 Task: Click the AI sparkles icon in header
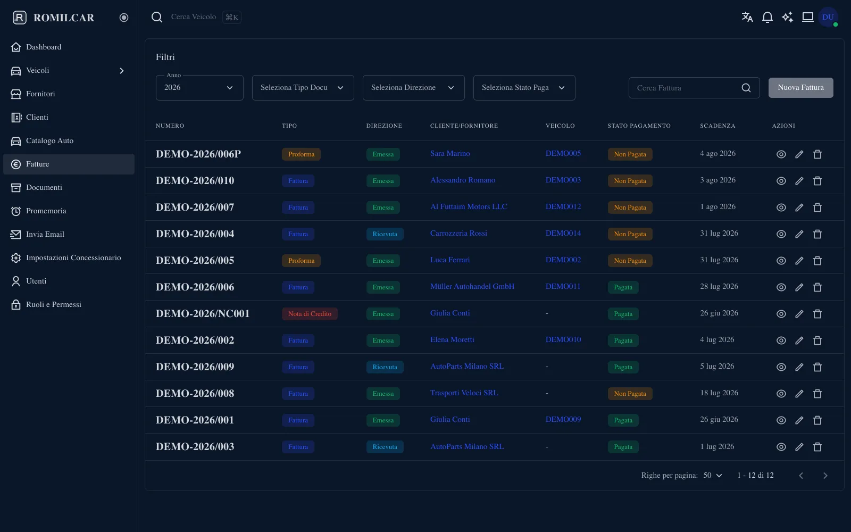click(x=787, y=17)
